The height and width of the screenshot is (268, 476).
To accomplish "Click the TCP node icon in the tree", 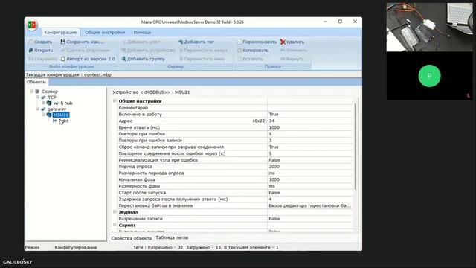I will (x=43, y=98).
